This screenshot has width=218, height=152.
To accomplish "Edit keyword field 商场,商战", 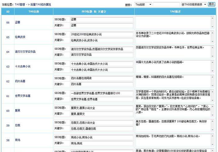I will (x=102, y=143).
